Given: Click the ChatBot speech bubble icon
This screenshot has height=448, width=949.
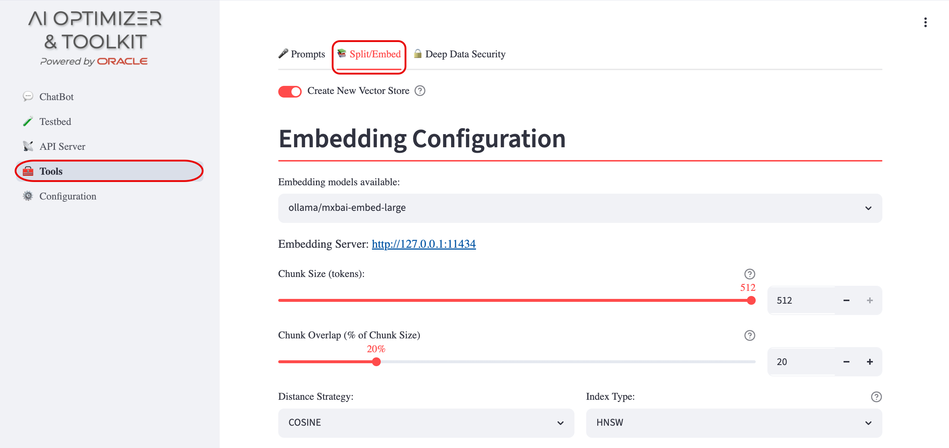Looking at the screenshot, I should pyautogui.click(x=28, y=96).
